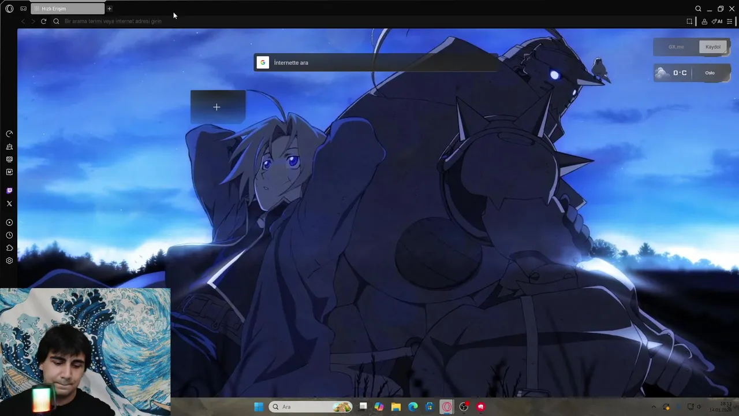739x416 pixels.
Task: Open a new tab with plus button
Action: [109, 9]
